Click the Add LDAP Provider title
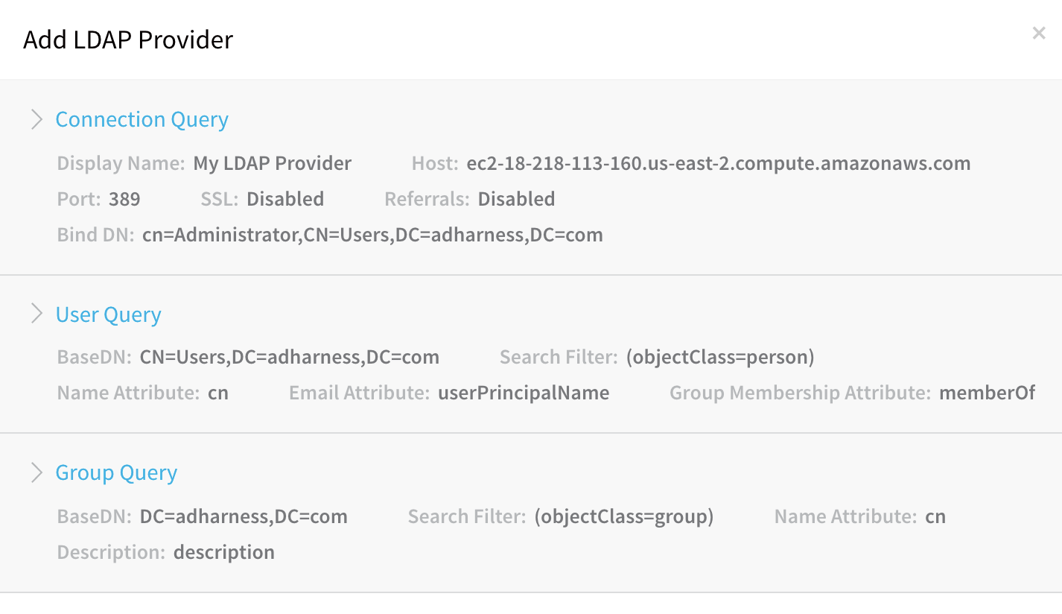 tap(128, 39)
